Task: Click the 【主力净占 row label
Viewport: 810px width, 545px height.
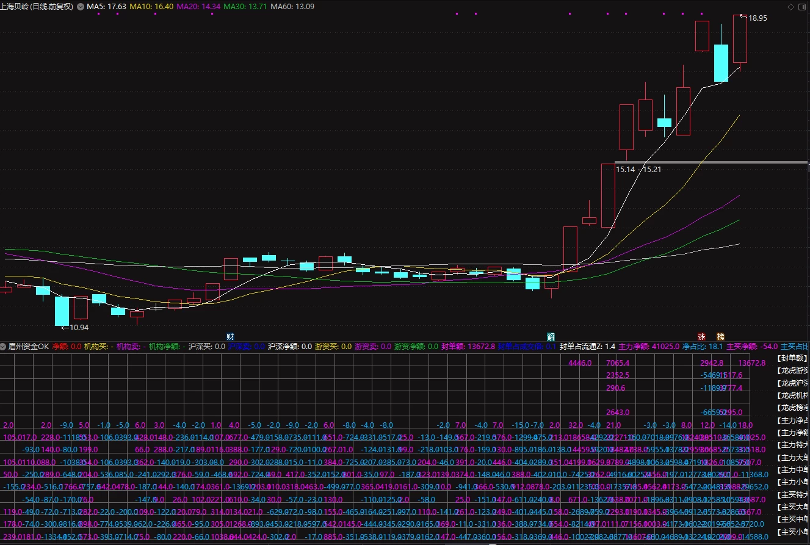Action: [792, 420]
